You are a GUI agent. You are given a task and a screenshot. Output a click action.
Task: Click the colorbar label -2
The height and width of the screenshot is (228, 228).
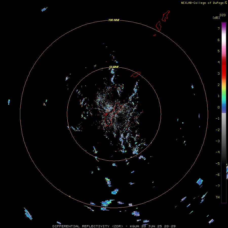tap(218, 130)
